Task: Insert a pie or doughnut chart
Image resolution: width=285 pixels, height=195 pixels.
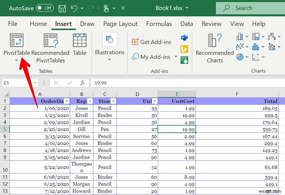Action: (x=239, y=57)
